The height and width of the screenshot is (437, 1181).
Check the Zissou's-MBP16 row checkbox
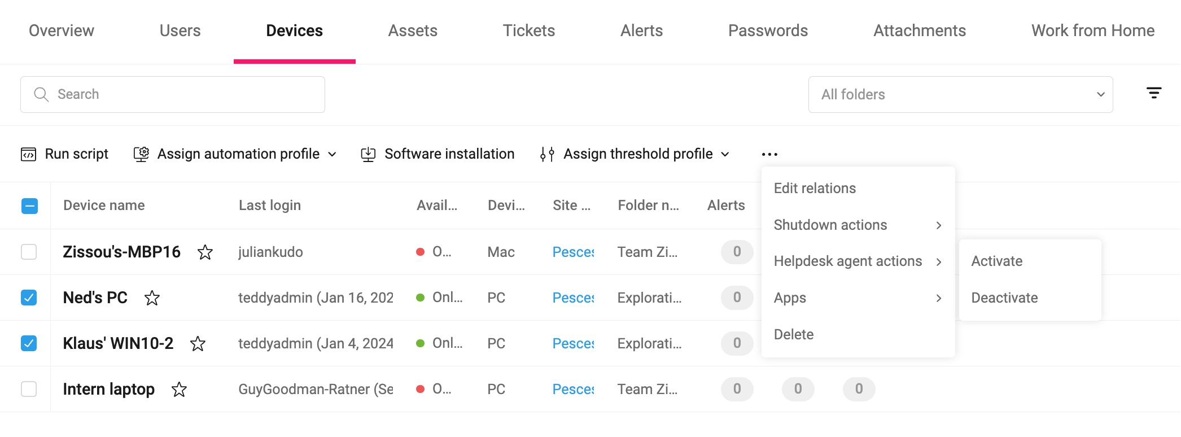tap(29, 252)
